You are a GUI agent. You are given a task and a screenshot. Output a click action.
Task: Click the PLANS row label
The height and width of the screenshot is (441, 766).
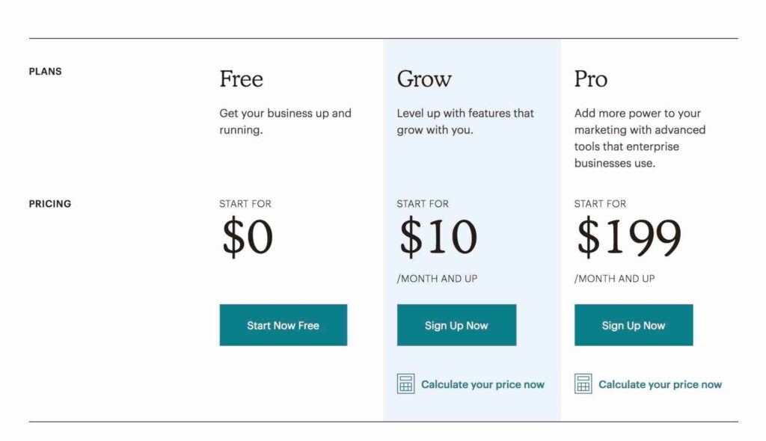46,72
